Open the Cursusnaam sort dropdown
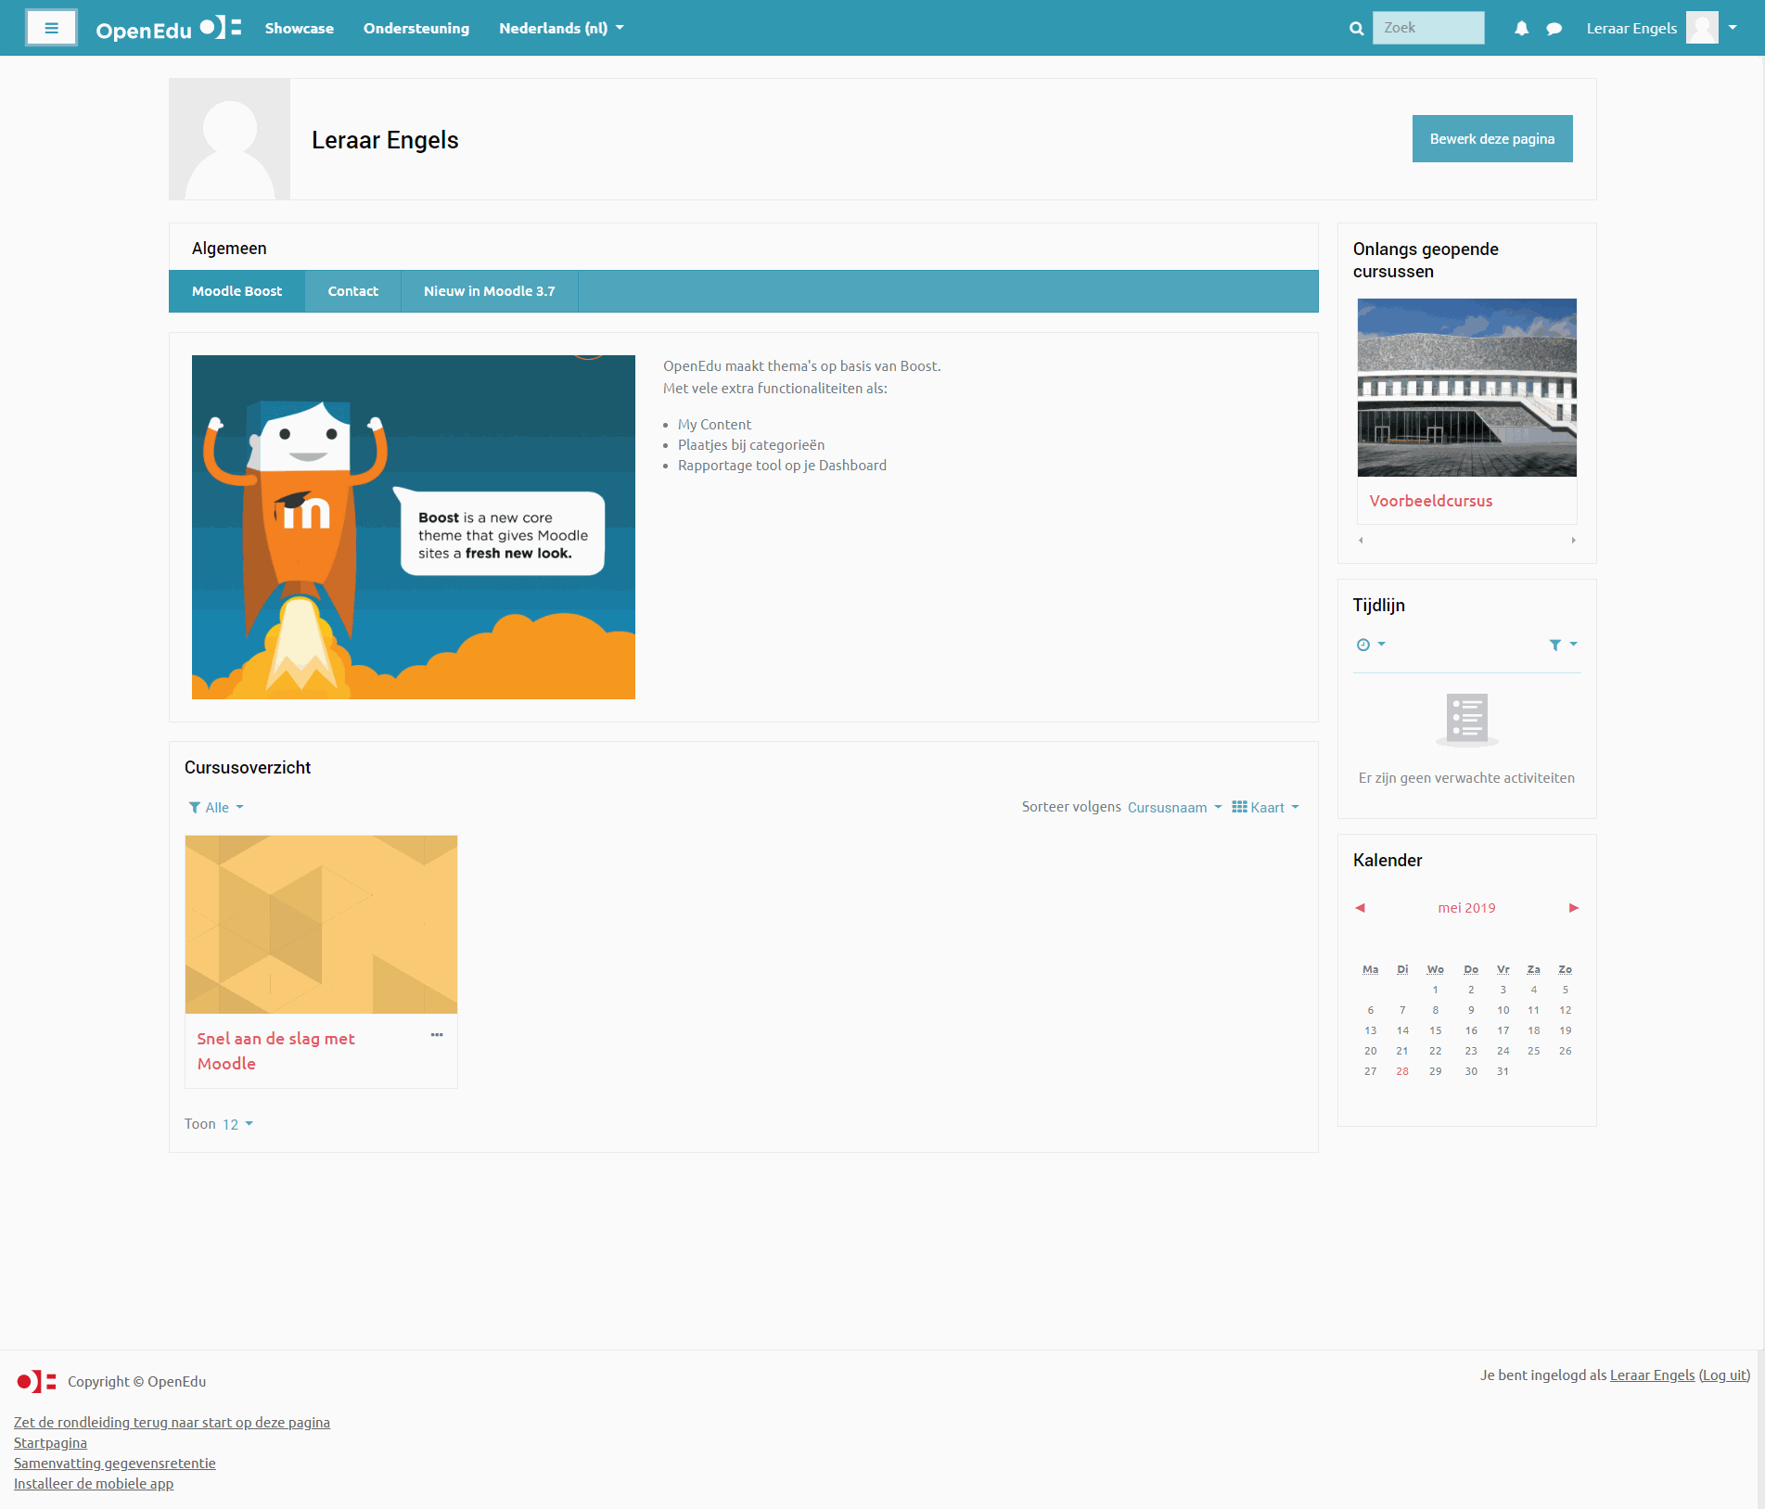This screenshot has width=1765, height=1509. click(1174, 808)
